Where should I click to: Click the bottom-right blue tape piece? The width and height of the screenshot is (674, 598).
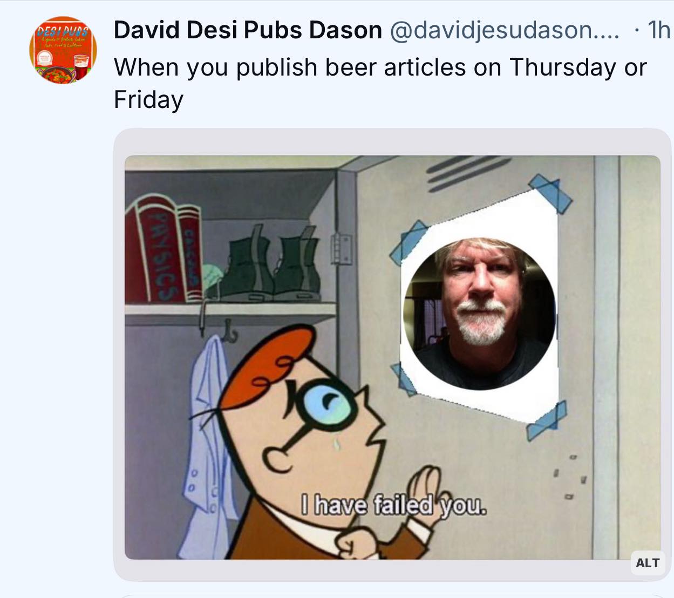547,420
